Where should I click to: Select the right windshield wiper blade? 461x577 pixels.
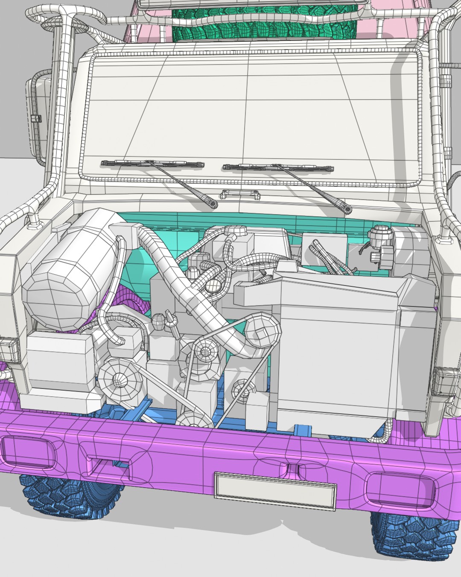pos(277,167)
